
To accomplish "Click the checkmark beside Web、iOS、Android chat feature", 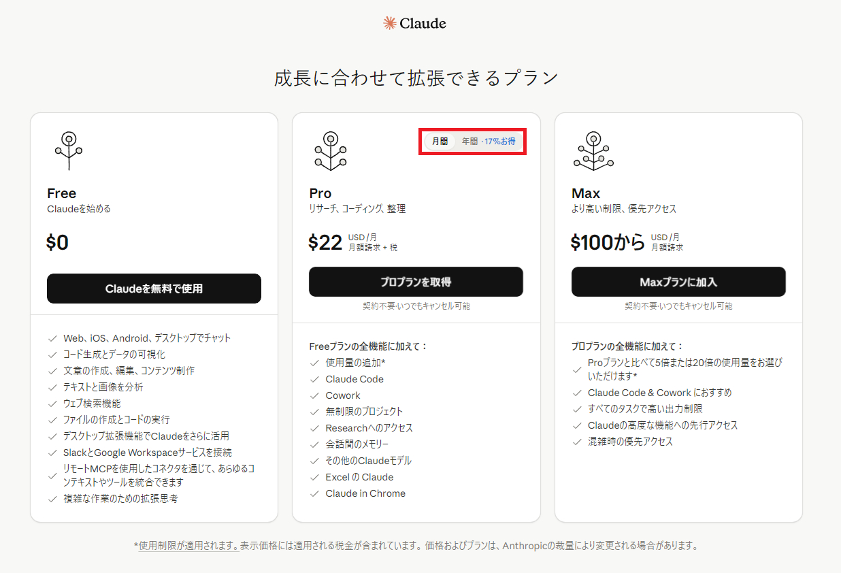I will [52, 338].
